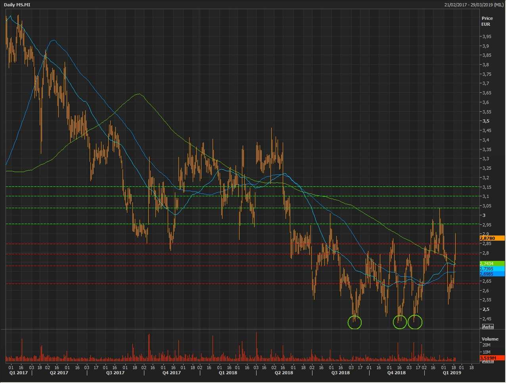Open the Daily MS.MI chart title

(x=17, y=5)
